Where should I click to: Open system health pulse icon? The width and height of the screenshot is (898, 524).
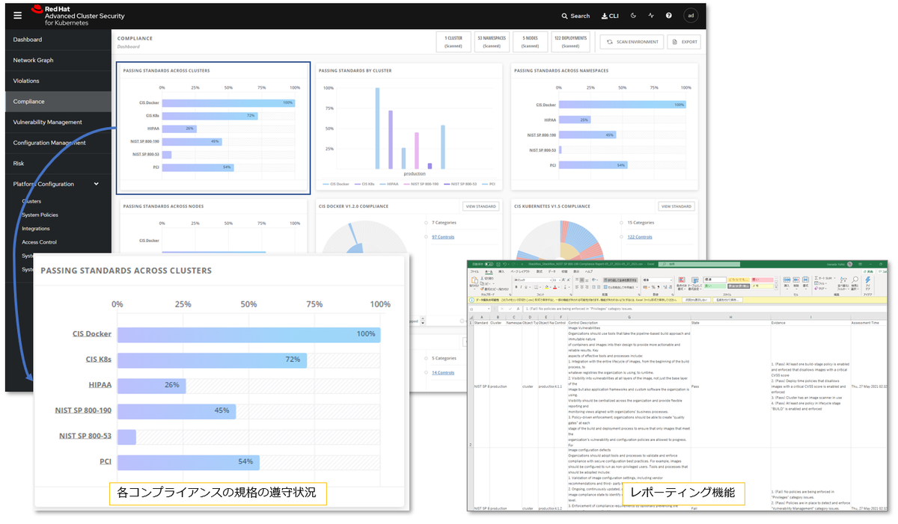651,15
